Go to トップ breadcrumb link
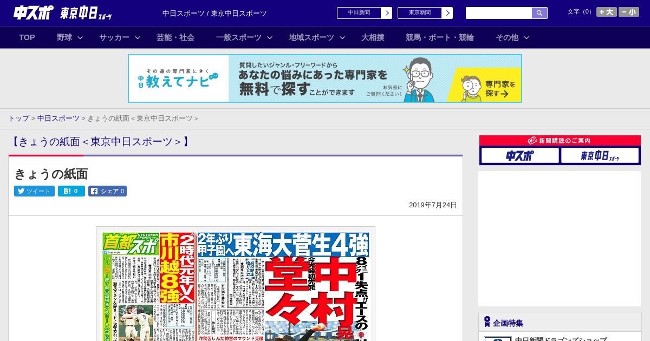Viewport: 650px width, 341px height. [18, 118]
